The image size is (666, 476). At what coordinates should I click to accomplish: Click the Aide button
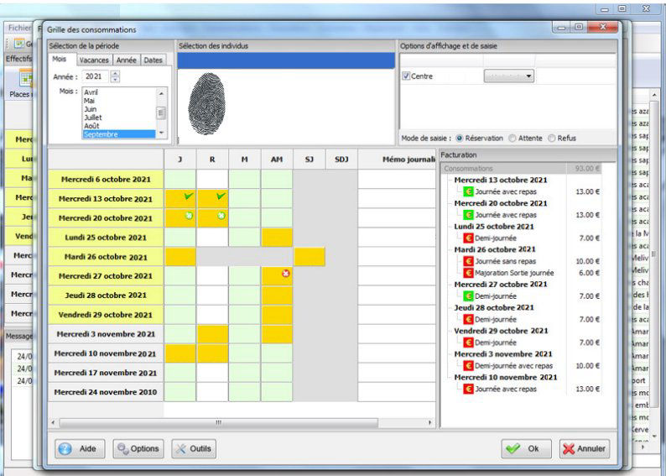tap(80, 449)
